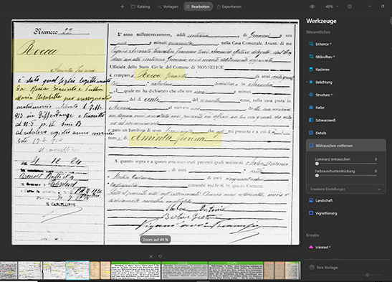392x282 pixels.
Task: Open the Enhance tool
Action: click(322, 44)
